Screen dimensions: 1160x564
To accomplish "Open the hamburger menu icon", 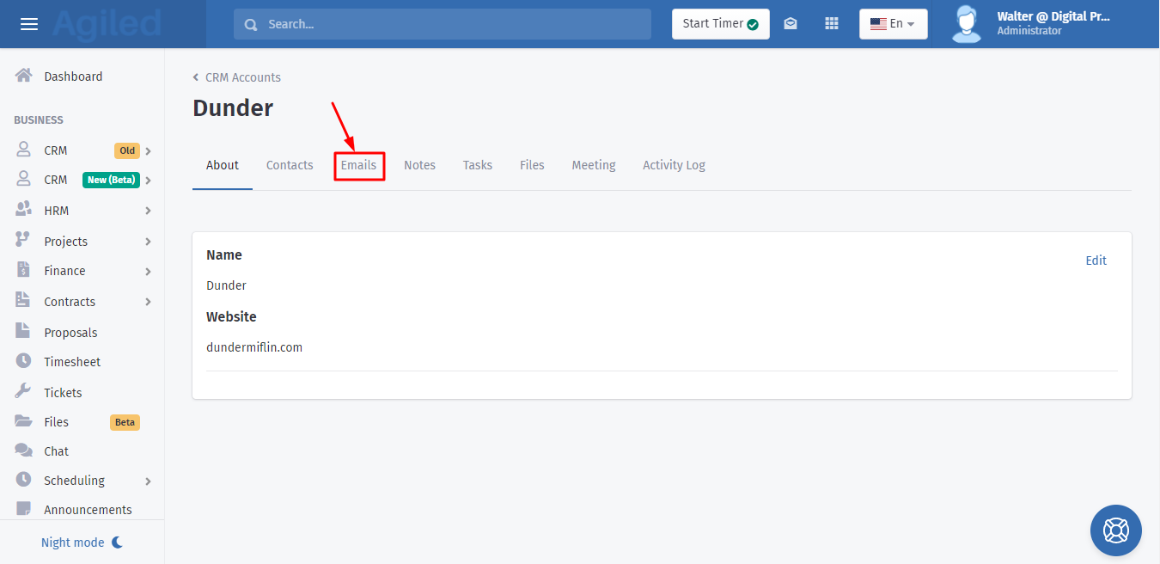I will [x=29, y=24].
